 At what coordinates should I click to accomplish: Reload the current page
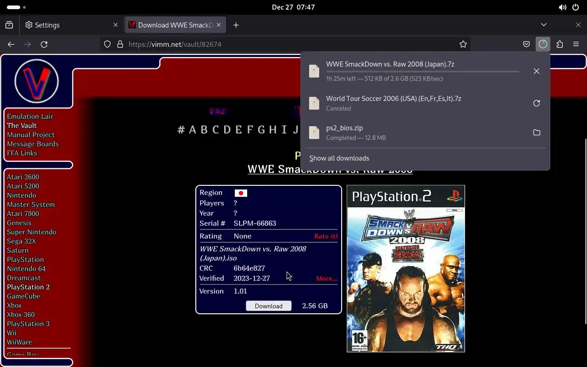pos(44,44)
